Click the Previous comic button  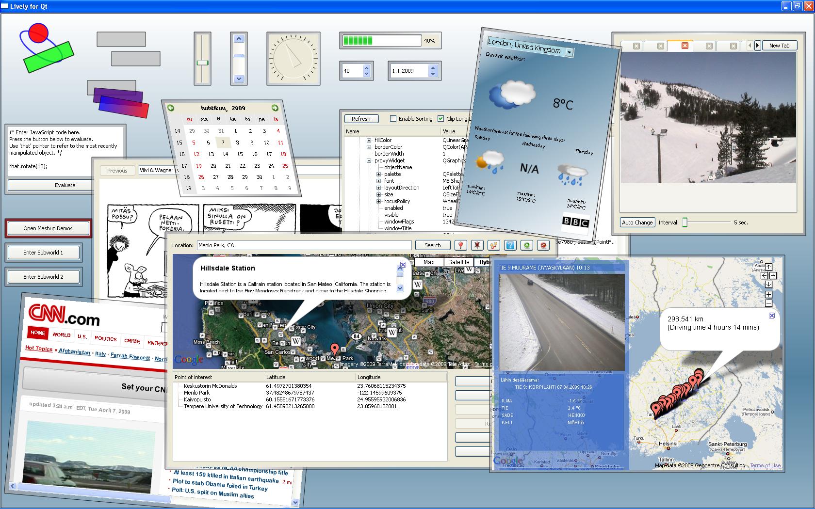[117, 171]
